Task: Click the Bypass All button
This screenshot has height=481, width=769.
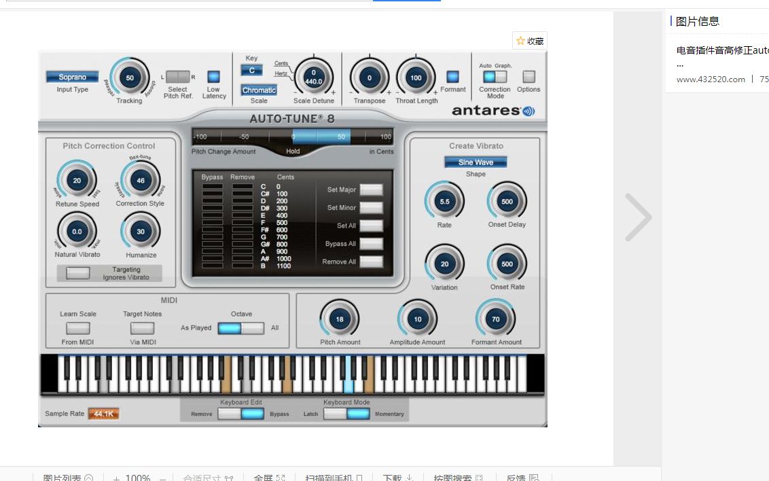Action: click(372, 244)
